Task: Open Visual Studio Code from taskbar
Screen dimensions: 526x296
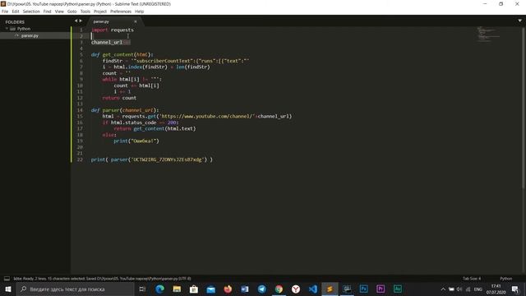Action: tap(312, 289)
